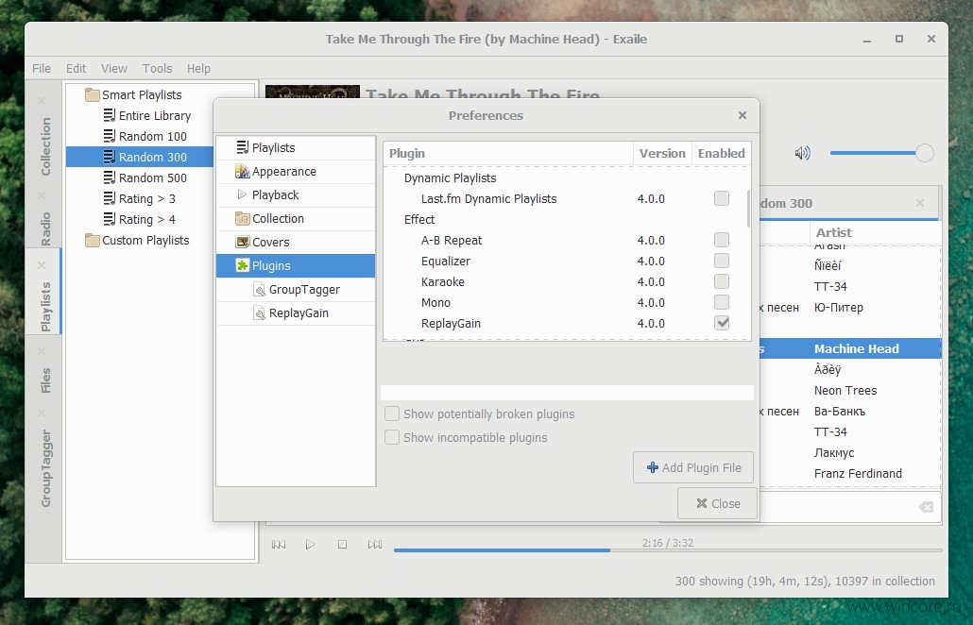973x625 pixels.
Task: Open the File menu
Action: 42,68
